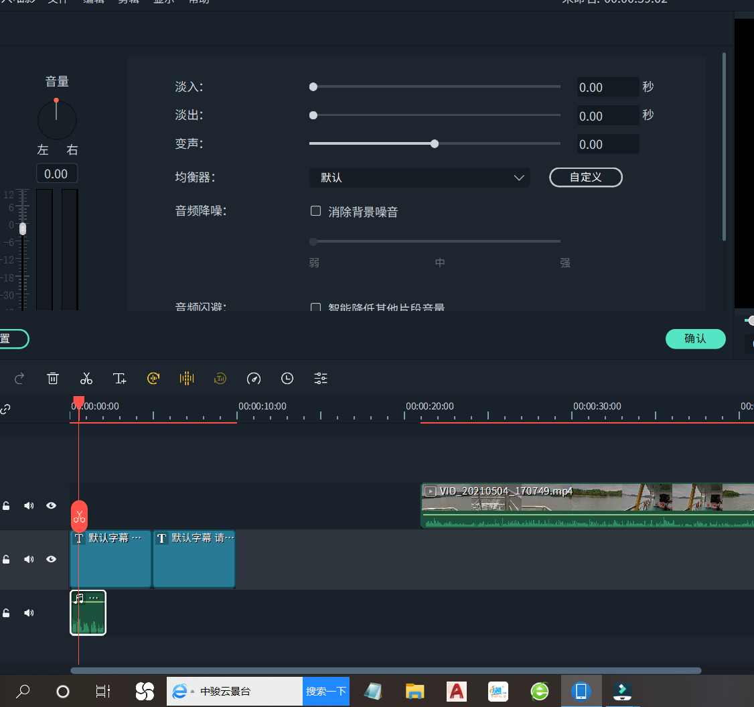Open the green 360 browser on taskbar
The image size is (754, 707).
(540, 692)
